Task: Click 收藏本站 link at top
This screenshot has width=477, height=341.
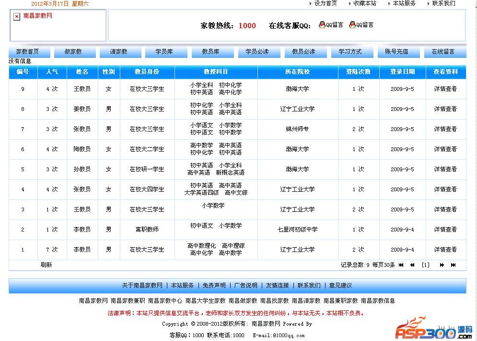Action: (x=365, y=3)
